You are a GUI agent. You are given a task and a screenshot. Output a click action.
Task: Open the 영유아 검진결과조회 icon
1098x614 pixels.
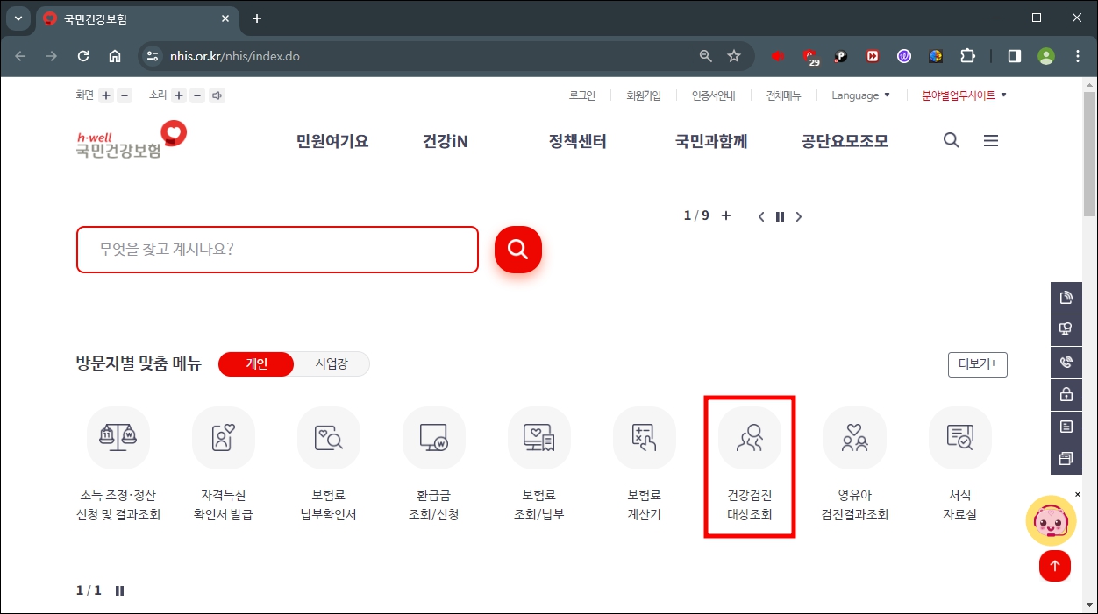click(855, 438)
